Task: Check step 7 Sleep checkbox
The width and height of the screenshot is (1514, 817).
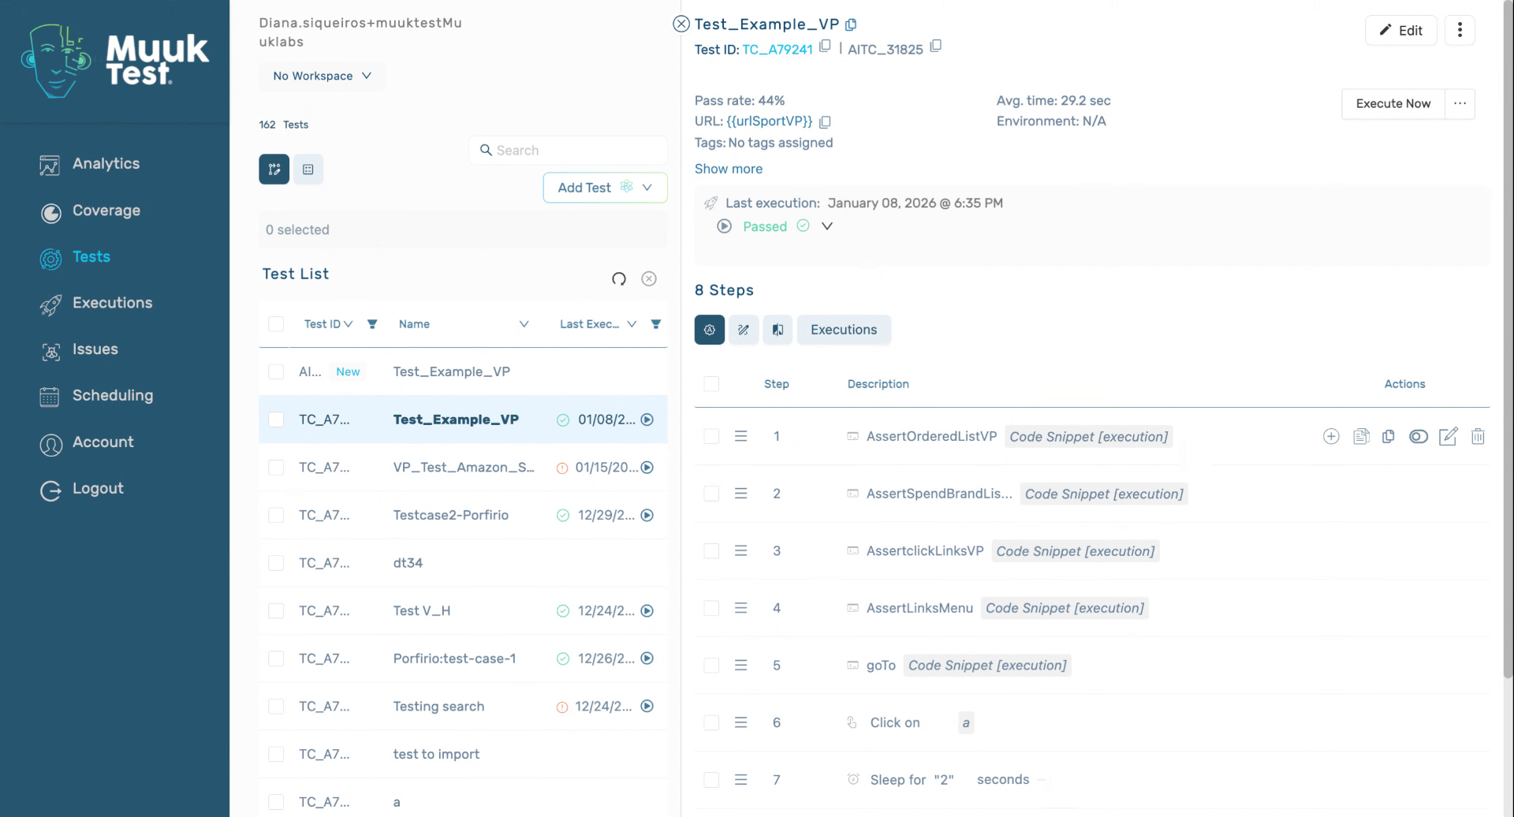Action: coord(711,780)
